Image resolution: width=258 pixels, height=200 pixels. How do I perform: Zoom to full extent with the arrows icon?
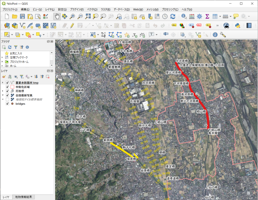(88, 16)
